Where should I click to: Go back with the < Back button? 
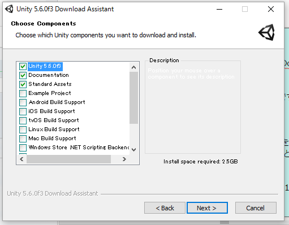165,208
